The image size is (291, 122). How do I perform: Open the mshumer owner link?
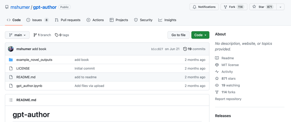[20, 7]
